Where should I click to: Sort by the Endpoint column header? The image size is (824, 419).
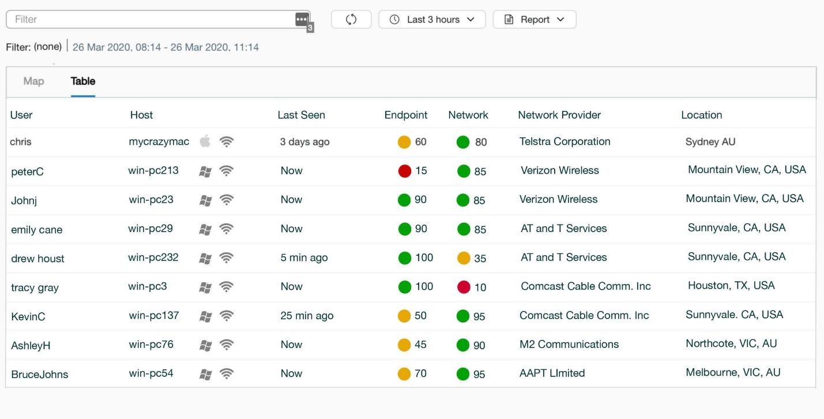pyautogui.click(x=406, y=115)
